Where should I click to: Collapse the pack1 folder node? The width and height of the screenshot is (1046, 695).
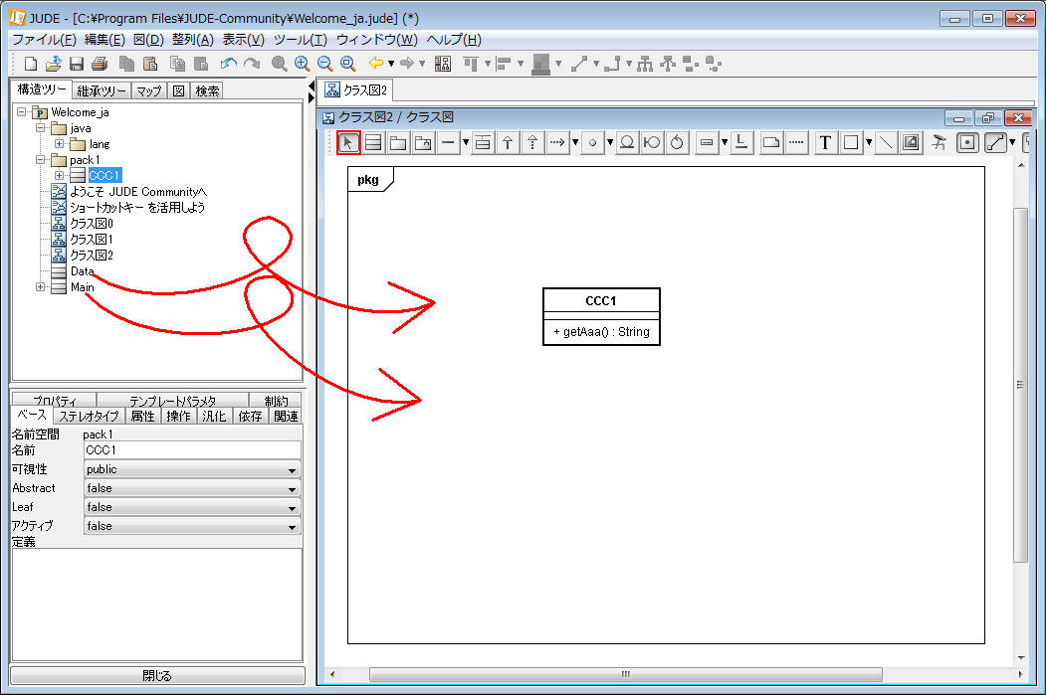[41, 160]
